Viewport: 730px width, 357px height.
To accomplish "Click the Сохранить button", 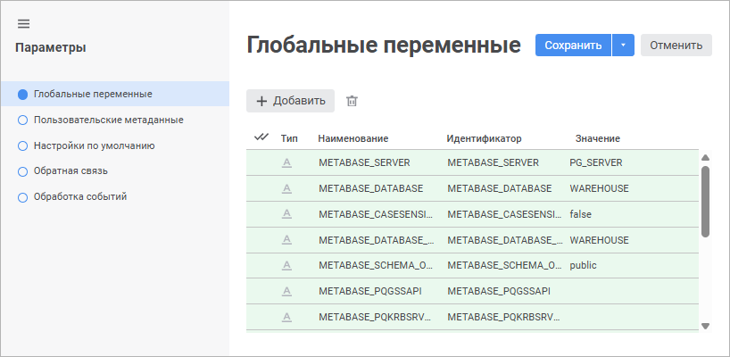I will 573,46.
